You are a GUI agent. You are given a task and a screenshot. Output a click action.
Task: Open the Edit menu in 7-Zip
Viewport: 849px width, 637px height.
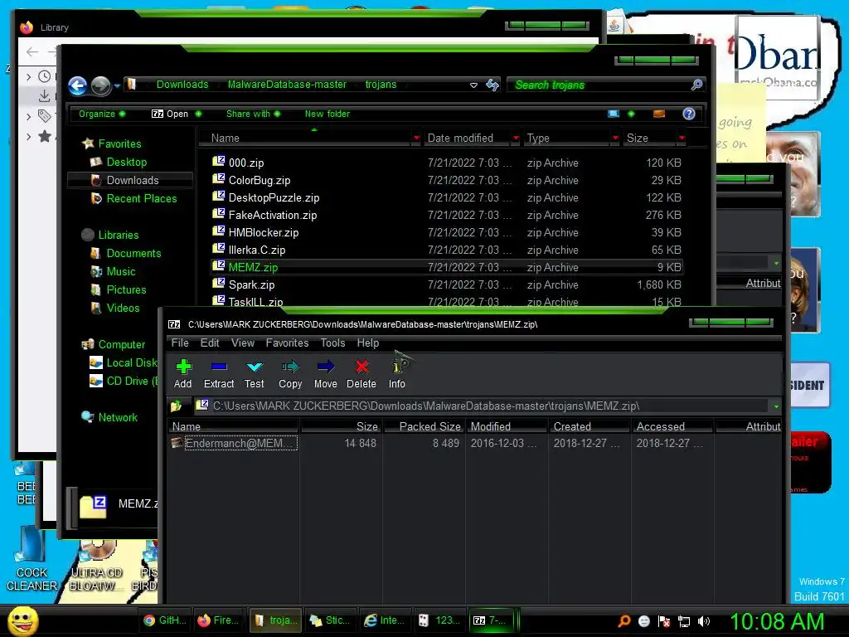click(210, 343)
